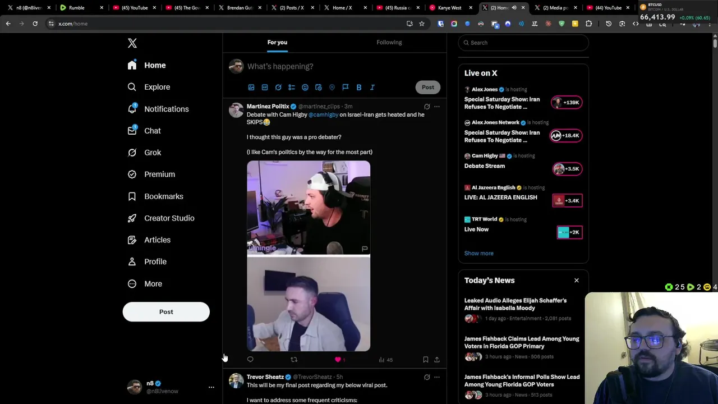718x404 pixels.
Task: Open Chat in the sidebar
Action: click(144, 131)
